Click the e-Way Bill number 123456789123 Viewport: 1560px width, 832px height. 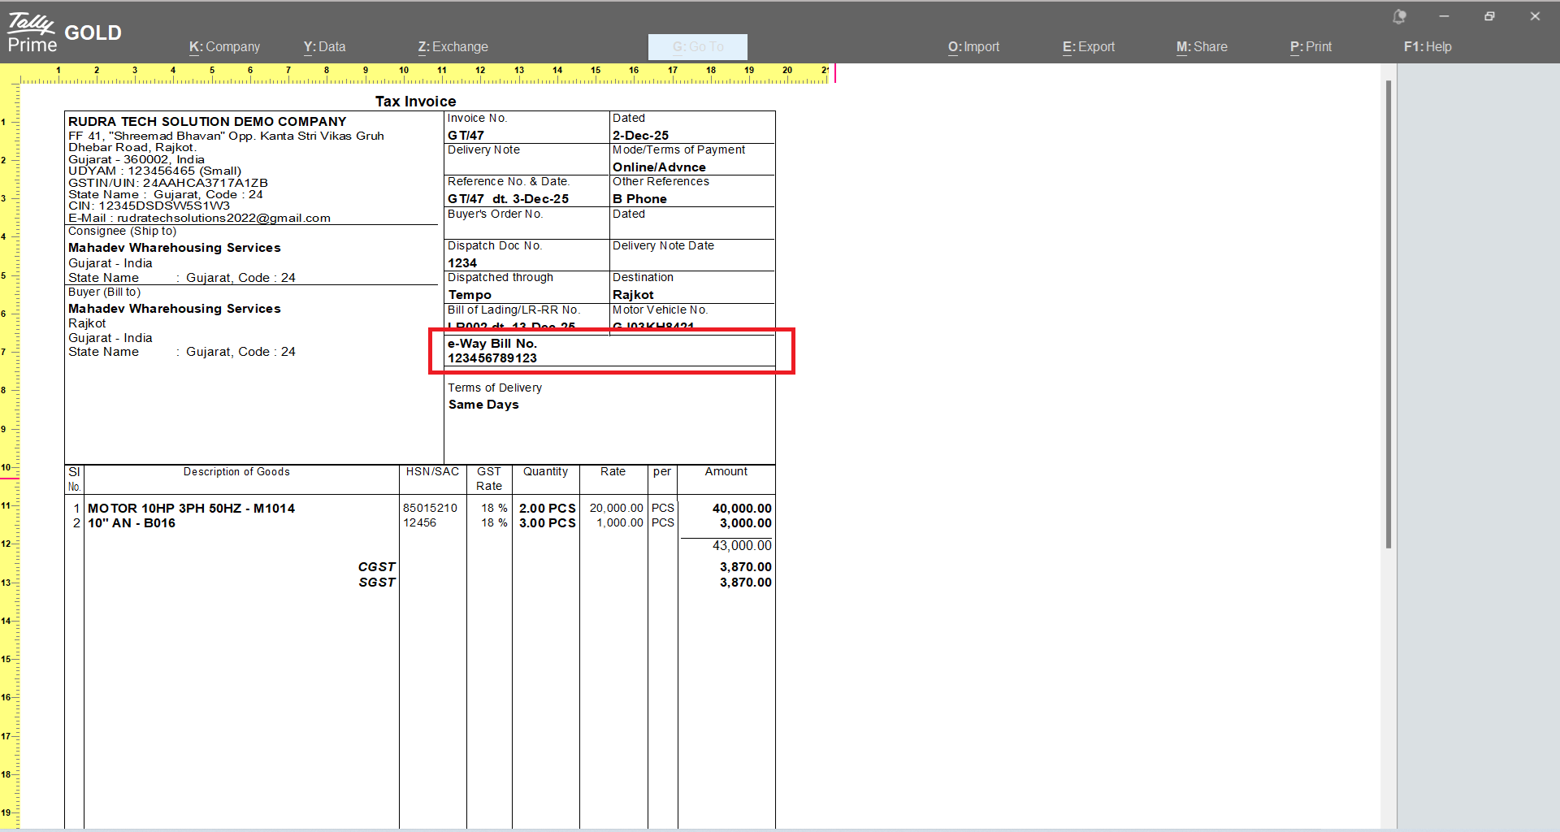pyautogui.click(x=492, y=358)
